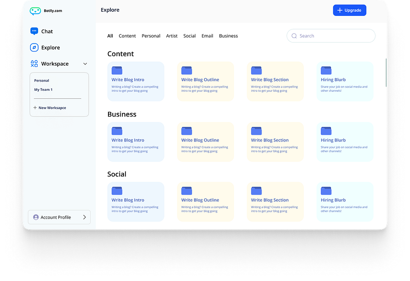
Task: Open 'Write Blog Intro' title in Content section
Action: (x=128, y=80)
